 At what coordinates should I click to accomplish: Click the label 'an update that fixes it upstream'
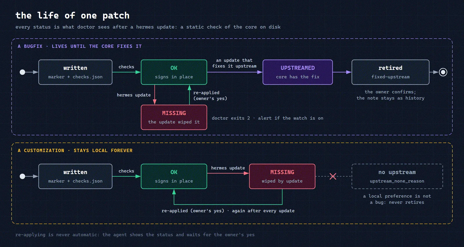[x=234, y=63]
